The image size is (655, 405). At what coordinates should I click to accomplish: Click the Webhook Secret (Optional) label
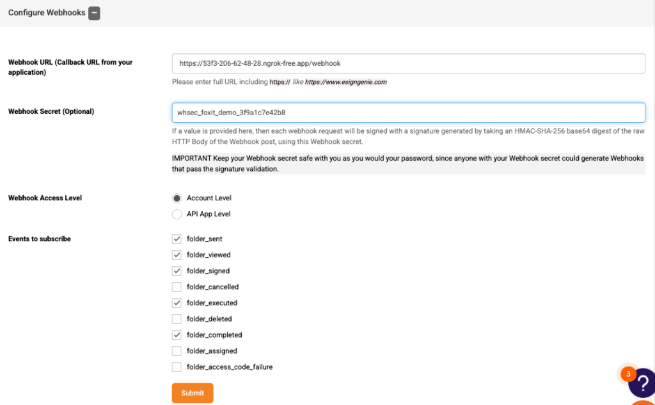pos(51,111)
